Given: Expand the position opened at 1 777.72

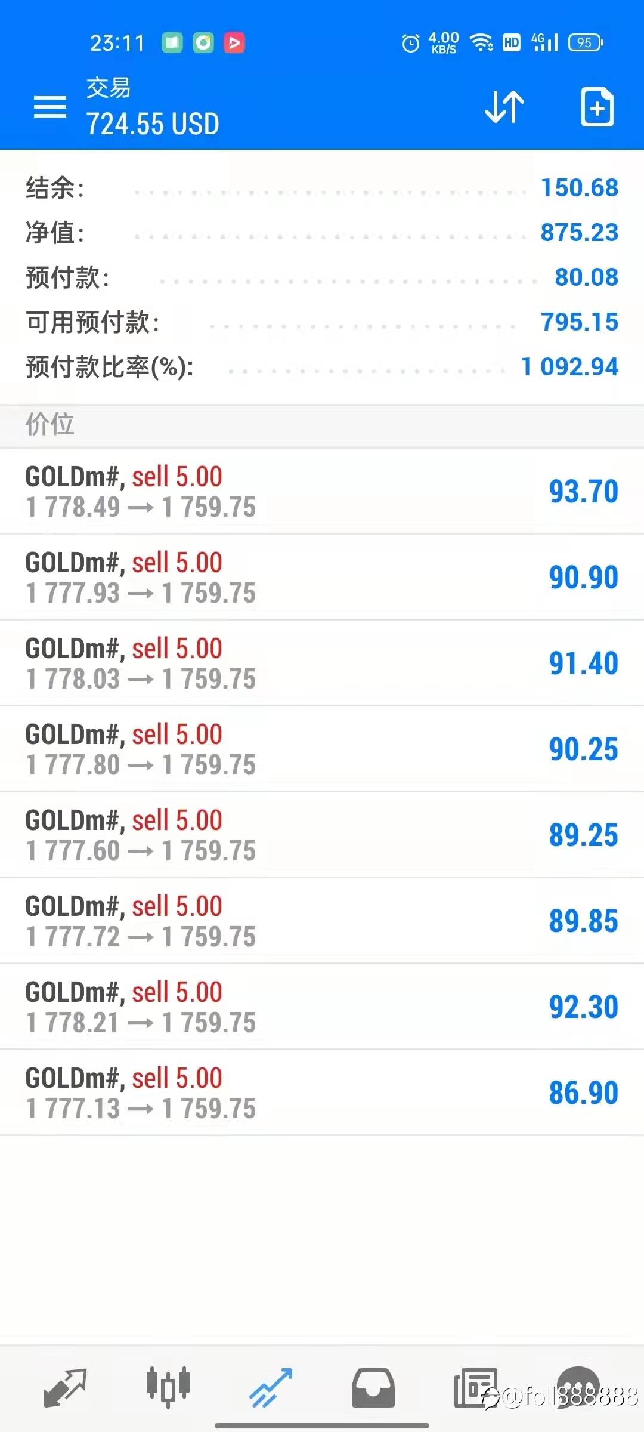Looking at the screenshot, I should click(322, 921).
